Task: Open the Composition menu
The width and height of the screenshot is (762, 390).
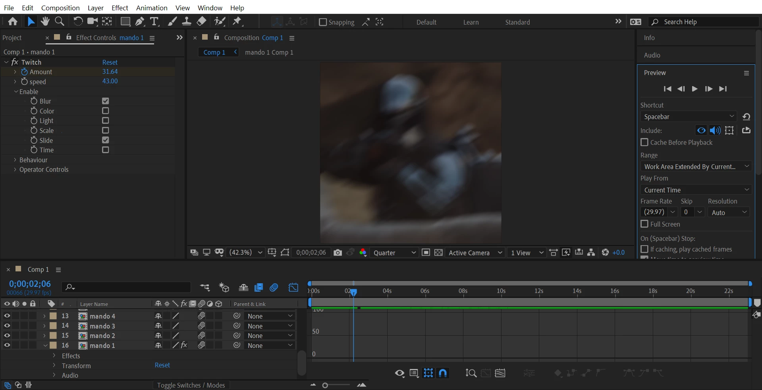Action: (x=60, y=8)
